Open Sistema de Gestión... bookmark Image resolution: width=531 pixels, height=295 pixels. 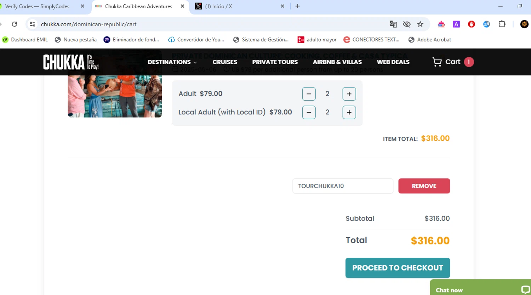[261, 40]
